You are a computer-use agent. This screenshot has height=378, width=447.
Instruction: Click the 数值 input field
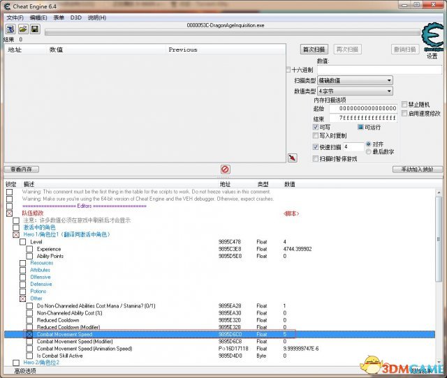coord(380,70)
